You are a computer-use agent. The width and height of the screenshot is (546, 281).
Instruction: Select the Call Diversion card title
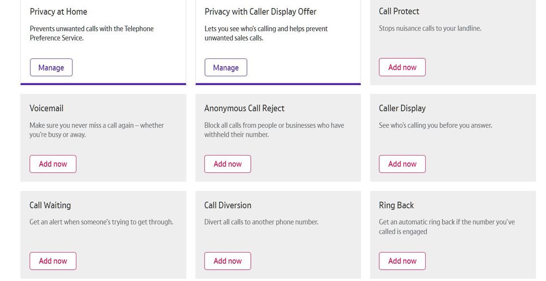click(227, 205)
